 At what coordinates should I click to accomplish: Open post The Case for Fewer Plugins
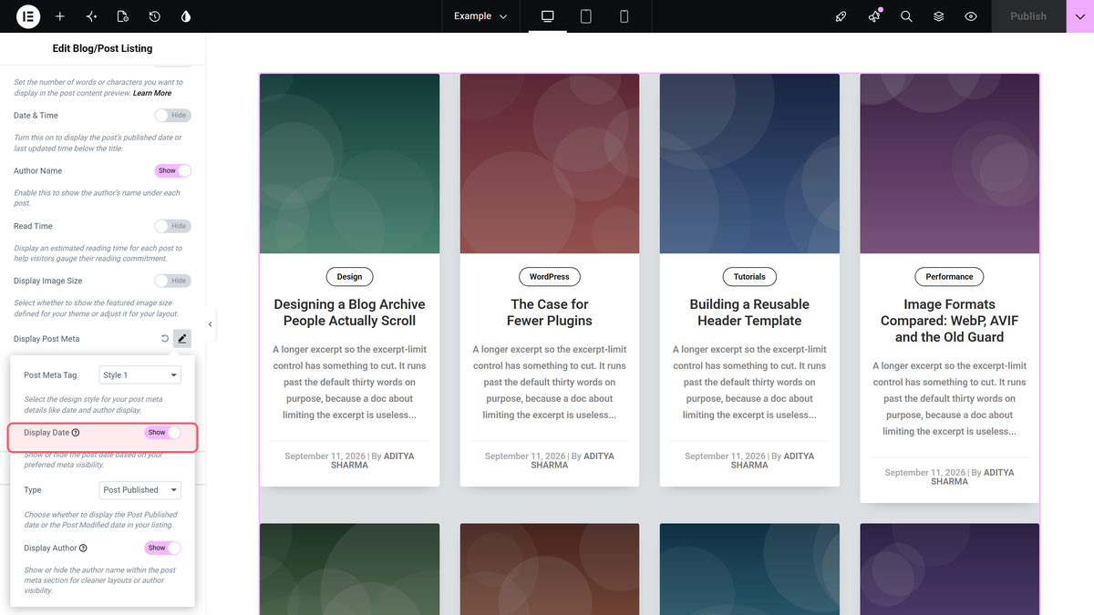point(550,313)
